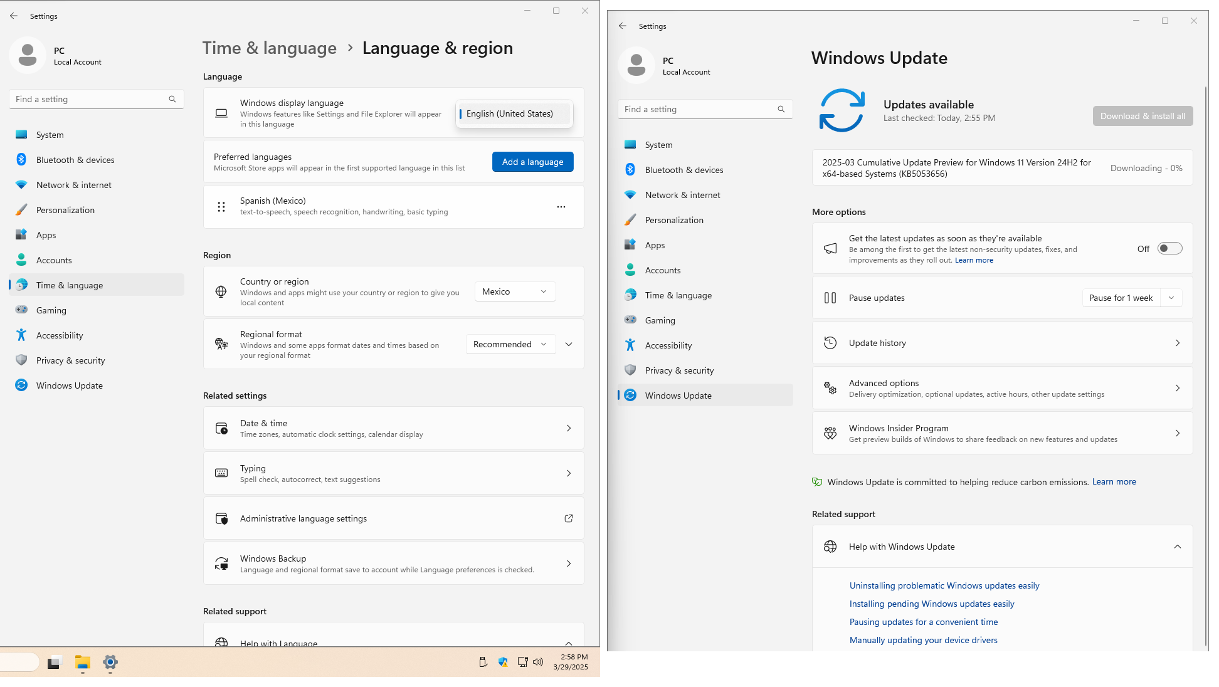Select Network & internet in Windows Update window sidebar
Viewport: 1219px width, 687px height.
(x=705, y=195)
